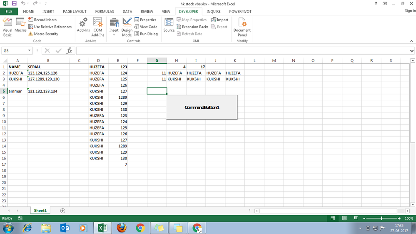The height and width of the screenshot is (234, 416).
Task: Switch to Normal view
Action: tap(333, 218)
